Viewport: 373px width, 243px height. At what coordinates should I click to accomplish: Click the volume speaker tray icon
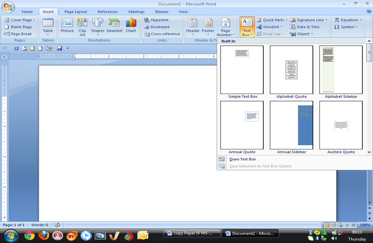pos(334,238)
